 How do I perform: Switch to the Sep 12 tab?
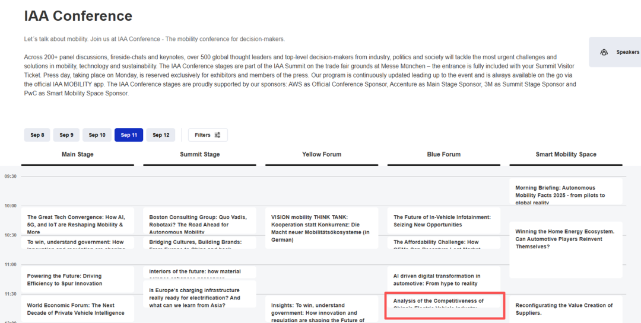[161, 135]
